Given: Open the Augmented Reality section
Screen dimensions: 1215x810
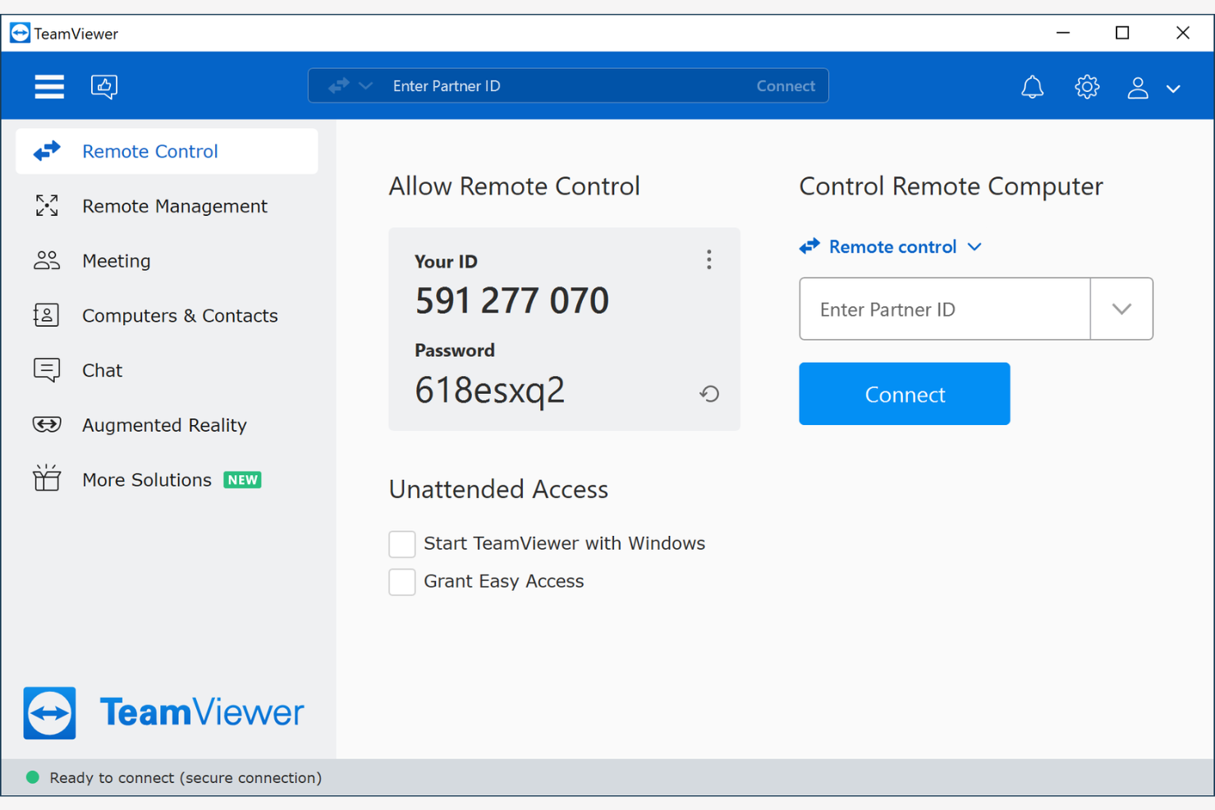Looking at the screenshot, I should (x=163, y=425).
